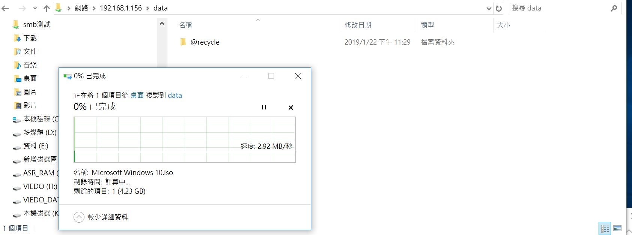Click the smb測試 folder icon
Image resolution: width=632 pixels, height=235 pixels.
click(x=16, y=25)
